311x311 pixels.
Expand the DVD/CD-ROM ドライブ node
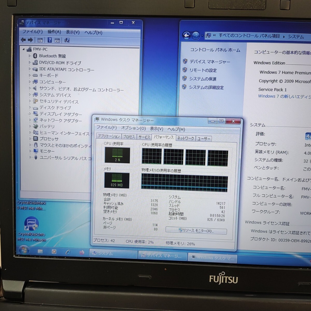click(30, 62)
